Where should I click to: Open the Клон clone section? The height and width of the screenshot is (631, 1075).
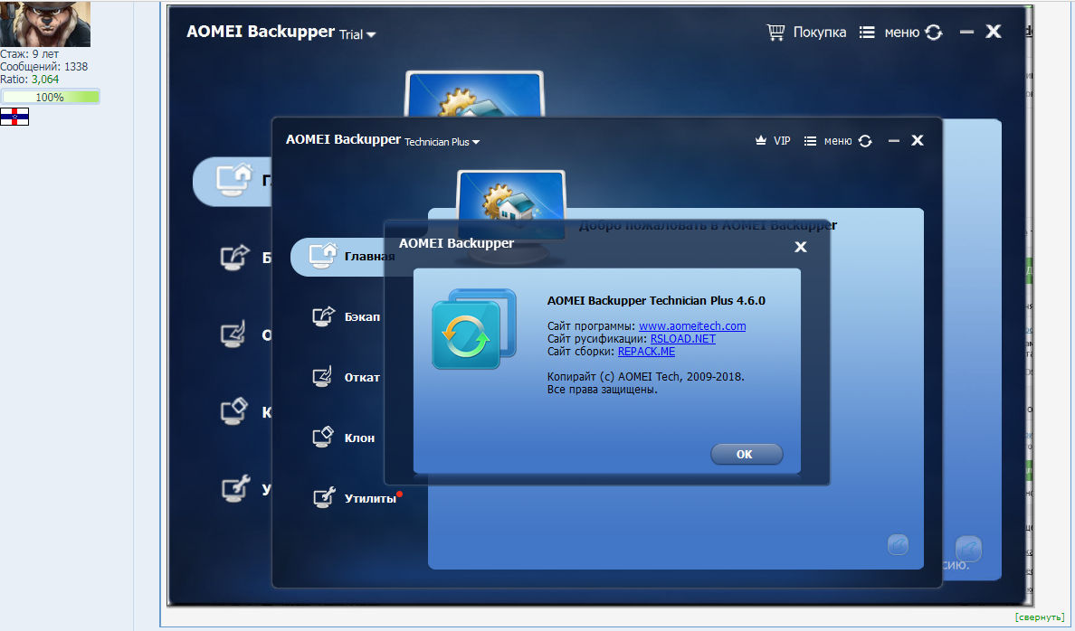[347, 438]
